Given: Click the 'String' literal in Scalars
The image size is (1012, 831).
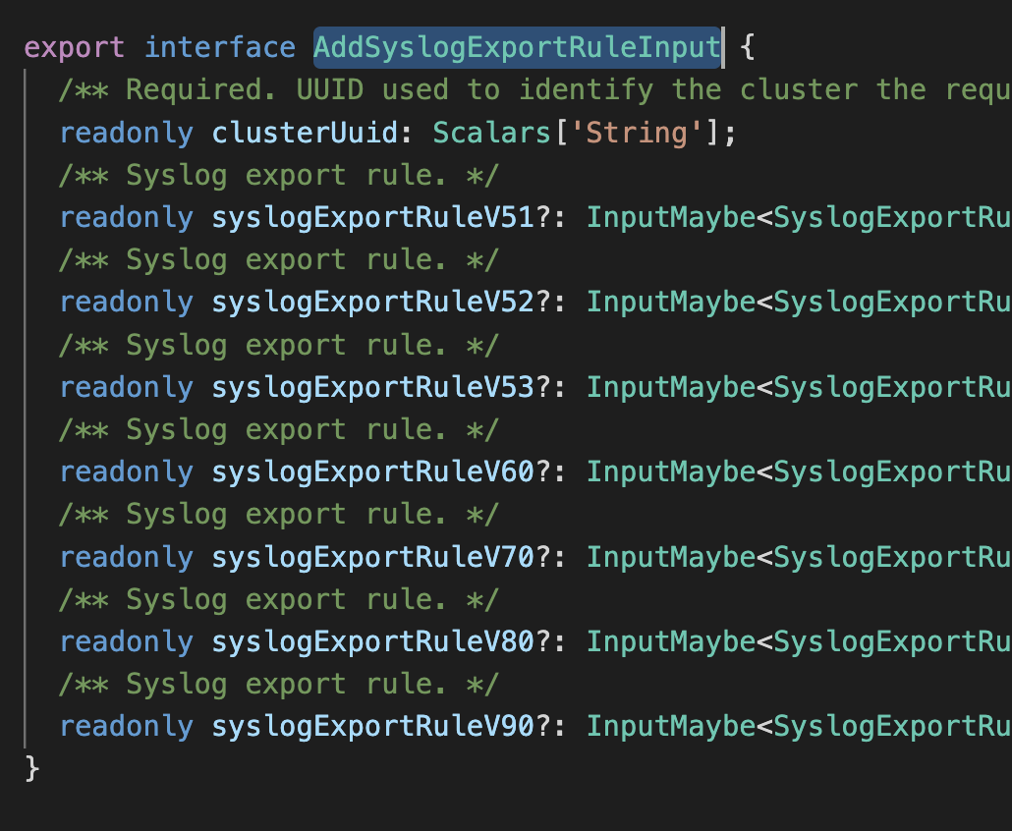Looking at the screenshot, I should [636, 133].
